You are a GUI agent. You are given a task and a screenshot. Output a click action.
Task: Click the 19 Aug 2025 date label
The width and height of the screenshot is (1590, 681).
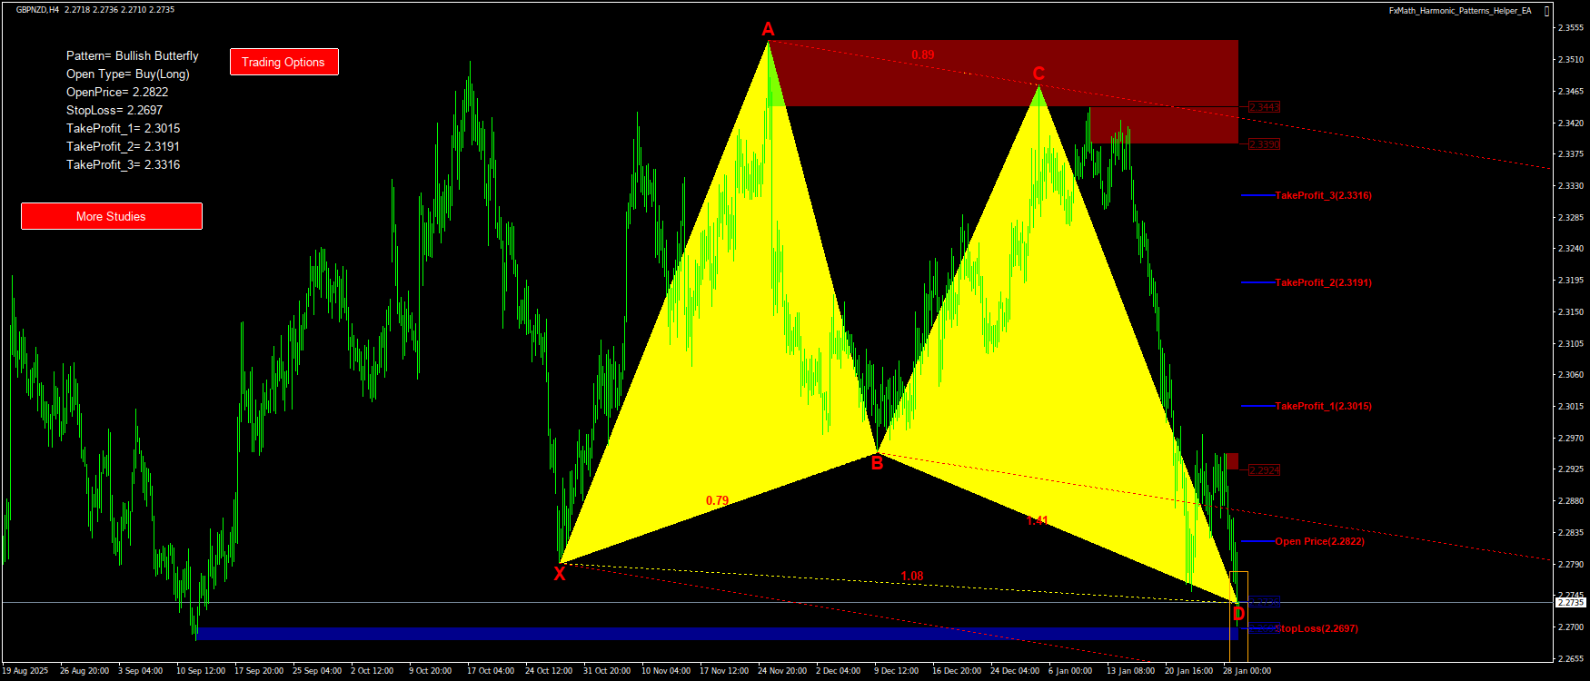tap(25, 671)
